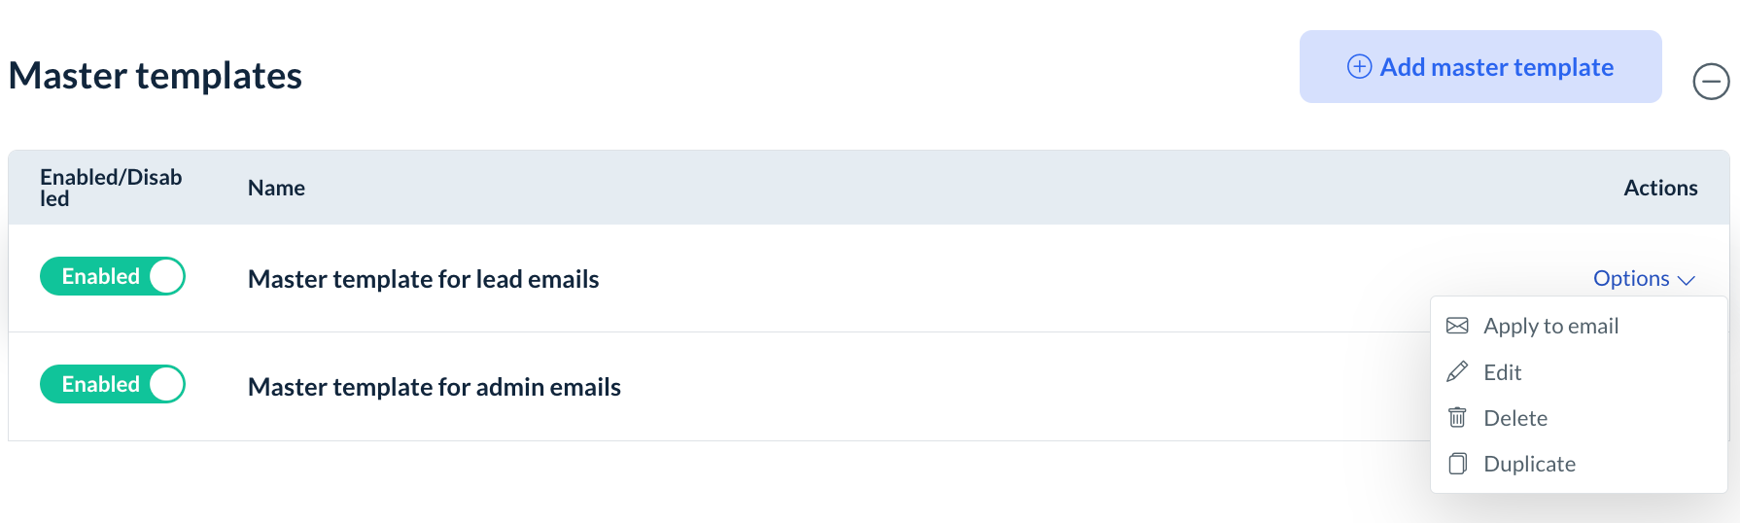The image size is (1740, 523).
Task: Toggle off the admin emails master template
Action: click(113, 384)
